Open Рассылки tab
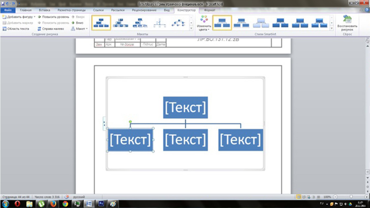Viewport: 370px width, 208px height. pos(118,10)
